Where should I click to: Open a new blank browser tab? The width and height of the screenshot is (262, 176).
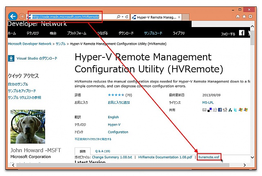pyautogui.click(x=185, y=17)
